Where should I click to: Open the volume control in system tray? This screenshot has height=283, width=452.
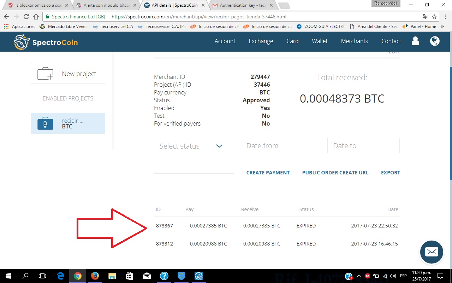coord(393,276)
